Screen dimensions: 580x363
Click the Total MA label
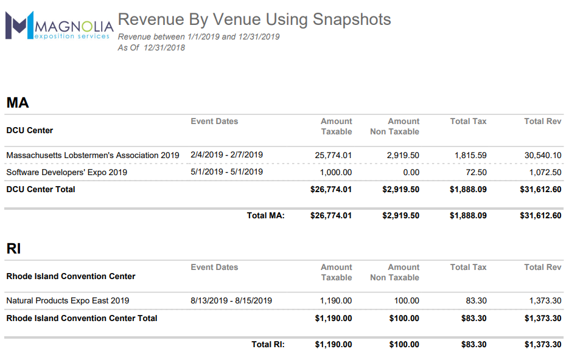(265, 215)
